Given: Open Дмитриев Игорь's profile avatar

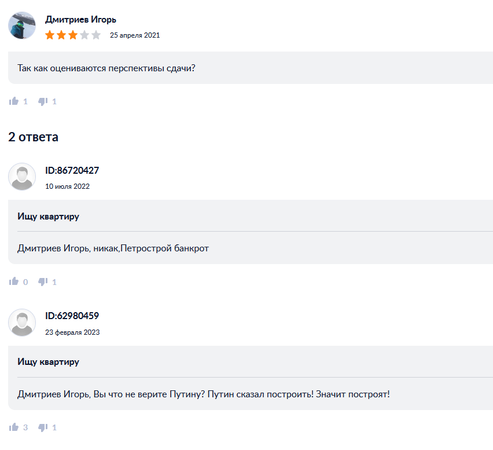Looking at the screenshot, I should [x=22, y=25].
